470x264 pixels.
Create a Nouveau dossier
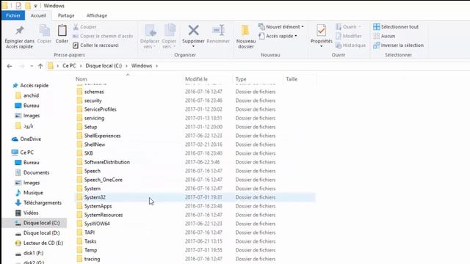click(x=246, y=37)
